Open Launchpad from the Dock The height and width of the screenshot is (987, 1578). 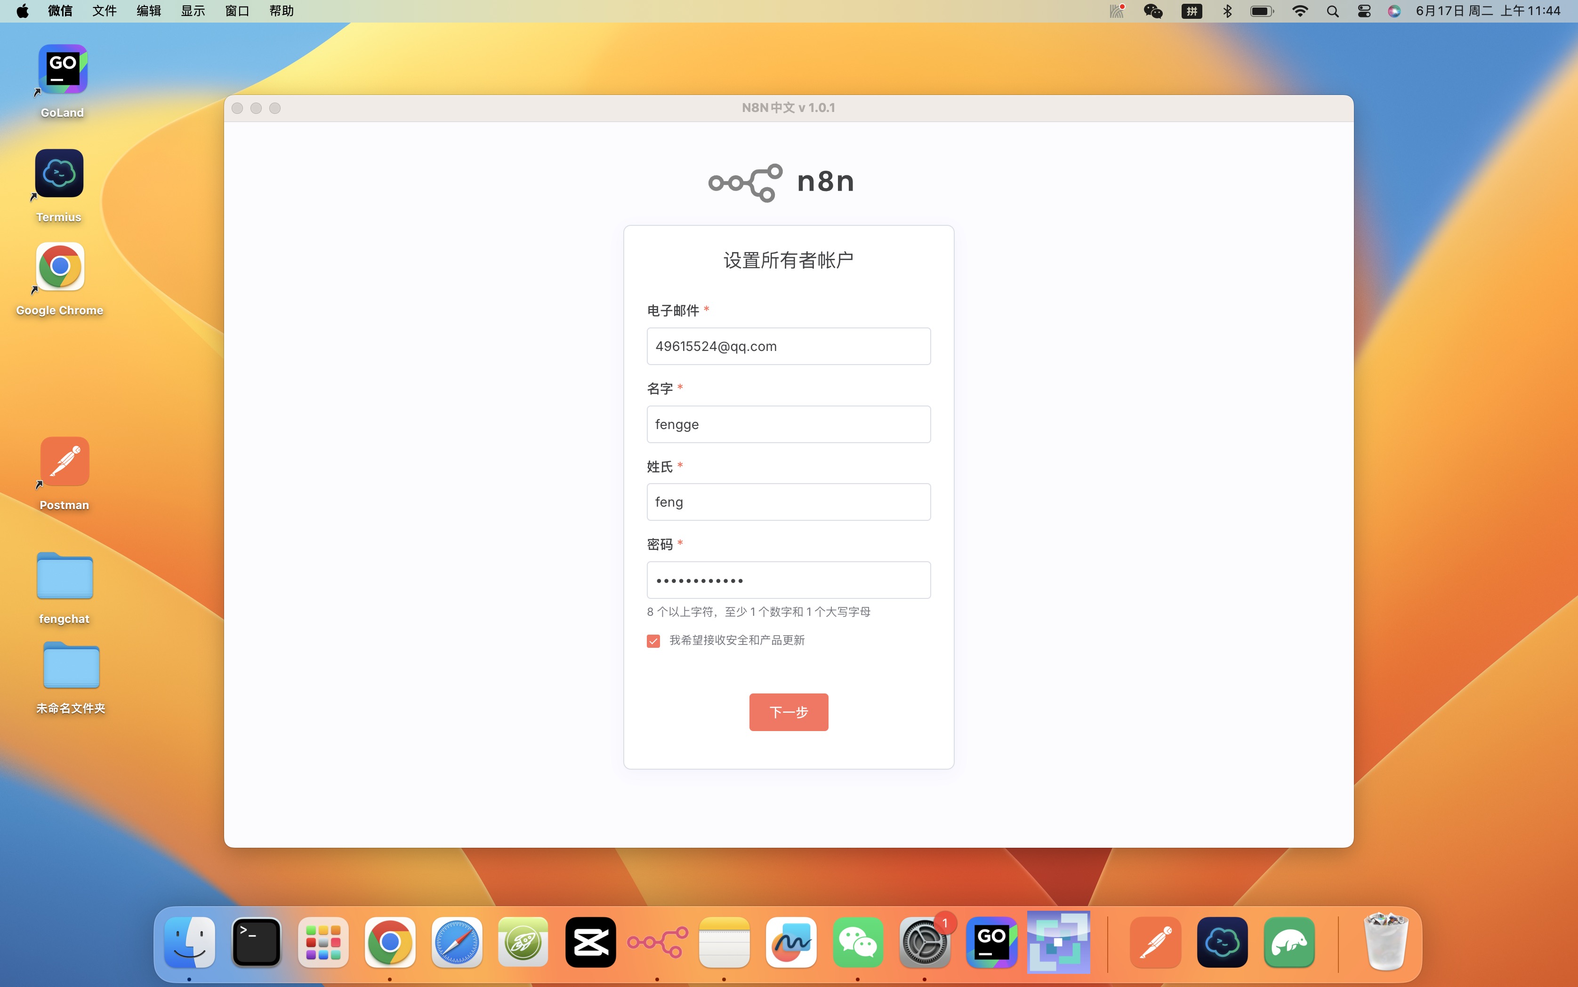click(x=323, y=942)
